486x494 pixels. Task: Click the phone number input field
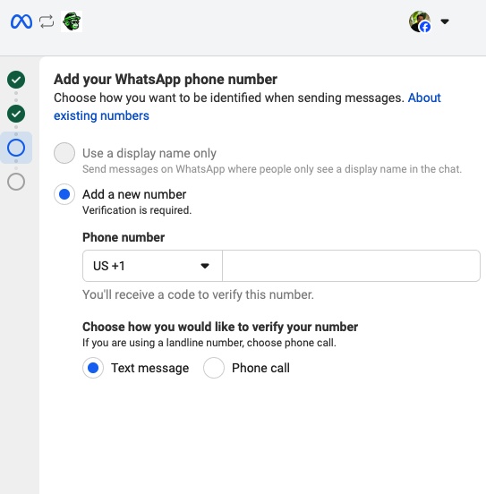(x=351, y=266)
